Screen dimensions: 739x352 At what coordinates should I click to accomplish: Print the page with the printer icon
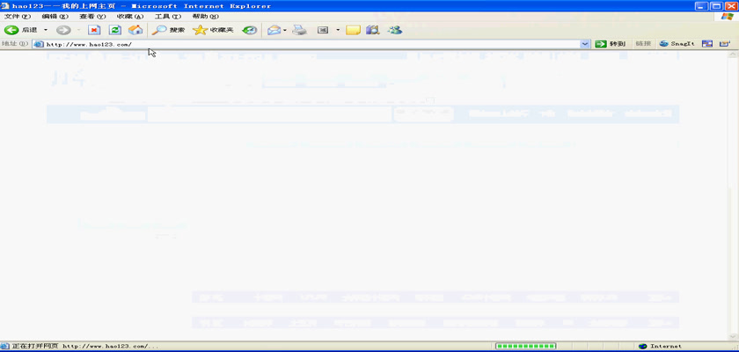pos(299,30)
